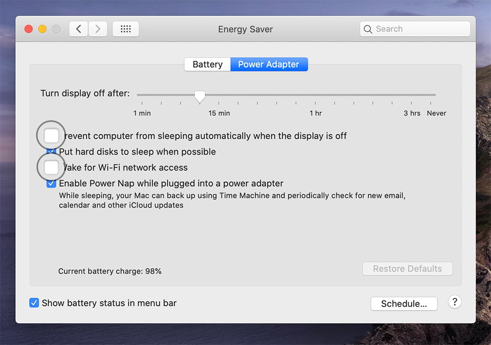The width and height of the screenshot is (491, 345).
Task: Switch to the Battery tab
Action: point(207,64)
